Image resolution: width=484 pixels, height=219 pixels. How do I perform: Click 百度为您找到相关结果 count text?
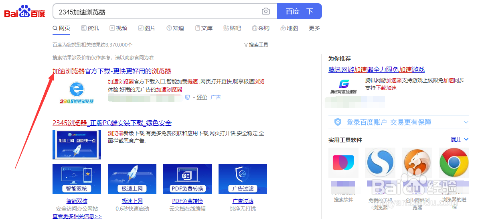pos(93,45)
